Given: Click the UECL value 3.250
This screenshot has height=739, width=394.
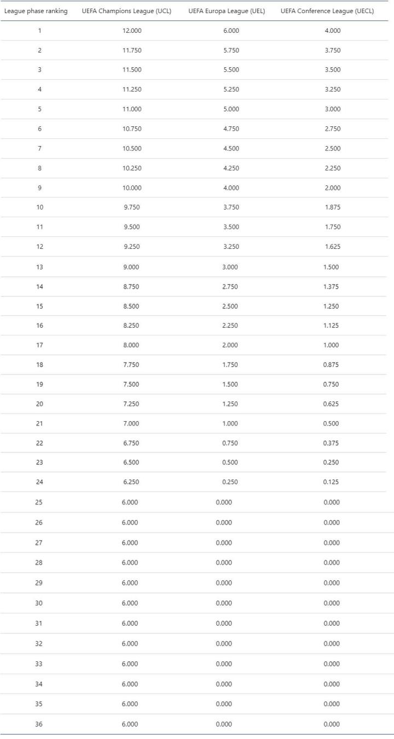Looking at the screenshot, I should [x=332, y=89].
